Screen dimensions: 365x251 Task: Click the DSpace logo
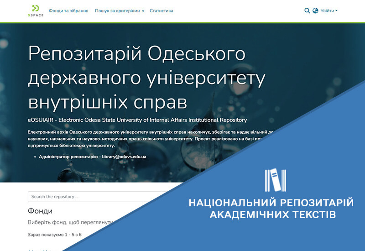coord(36,10)
